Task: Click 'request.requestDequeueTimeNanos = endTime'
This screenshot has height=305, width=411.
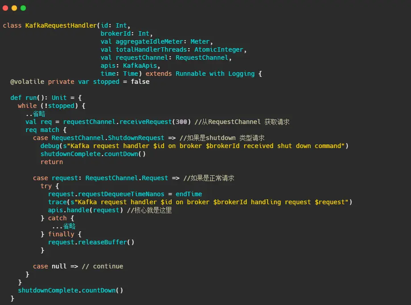Action: coord(125,194)
